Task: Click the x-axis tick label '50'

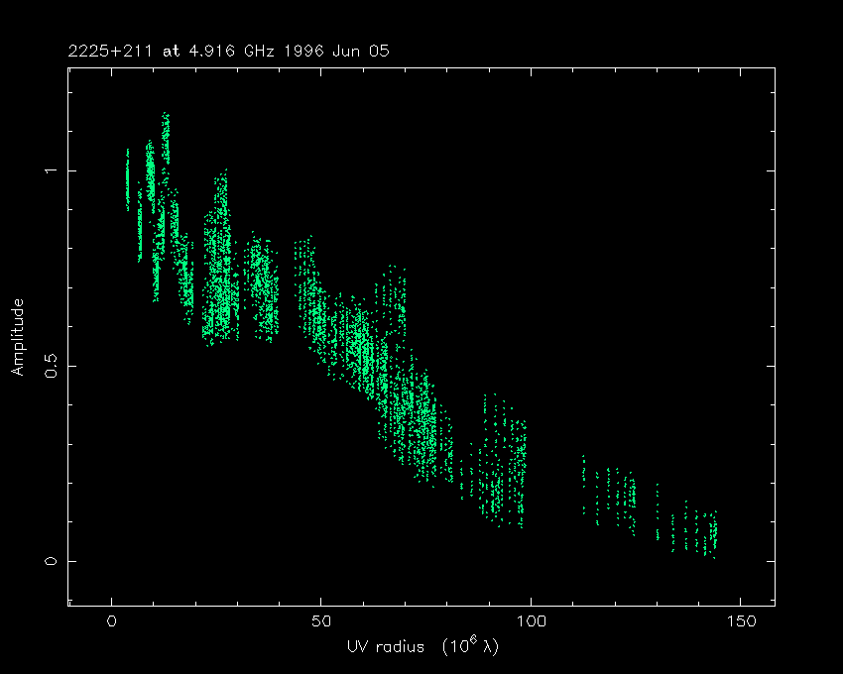Action: pyautogui.click(x=321, y=621)
